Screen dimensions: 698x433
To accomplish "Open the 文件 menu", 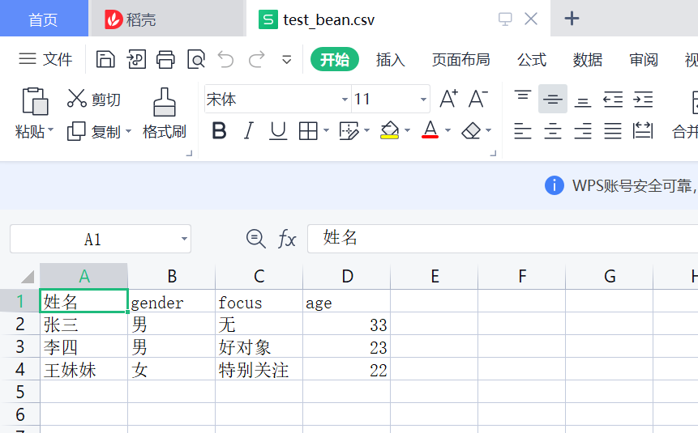I will pyautogui.click(x=45, y=59).
